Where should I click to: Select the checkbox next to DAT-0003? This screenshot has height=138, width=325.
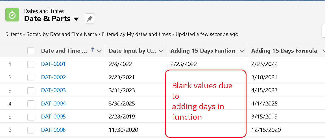point(31,90)
